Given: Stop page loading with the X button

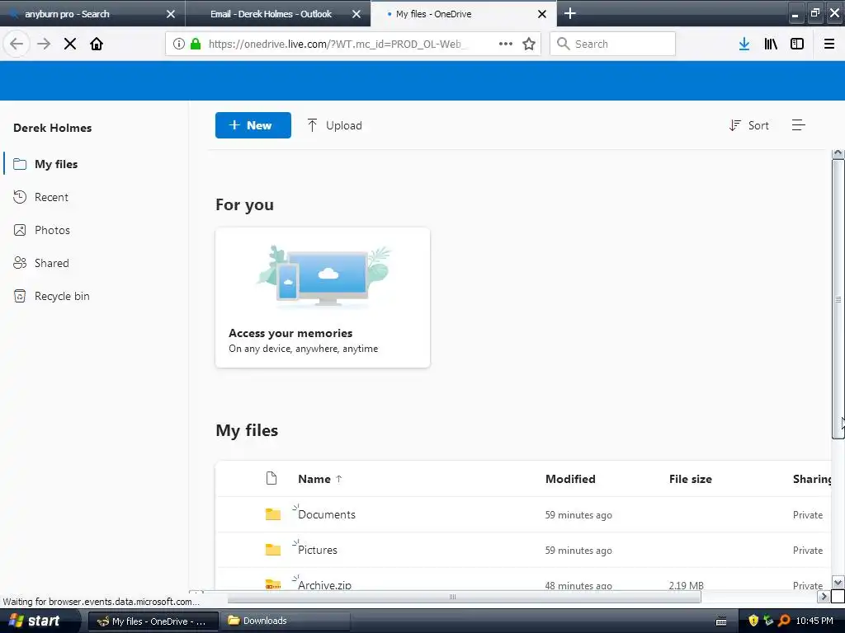Looking at the screenshot, I should point(70,44).
